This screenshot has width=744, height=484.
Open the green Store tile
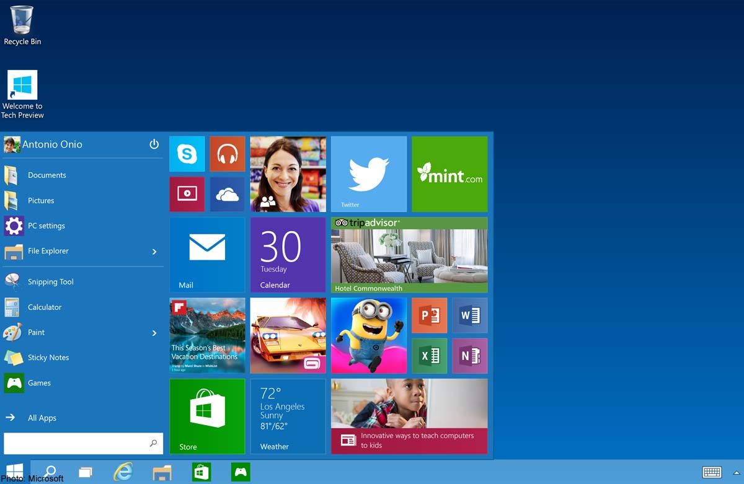click(x=207, y=416)
